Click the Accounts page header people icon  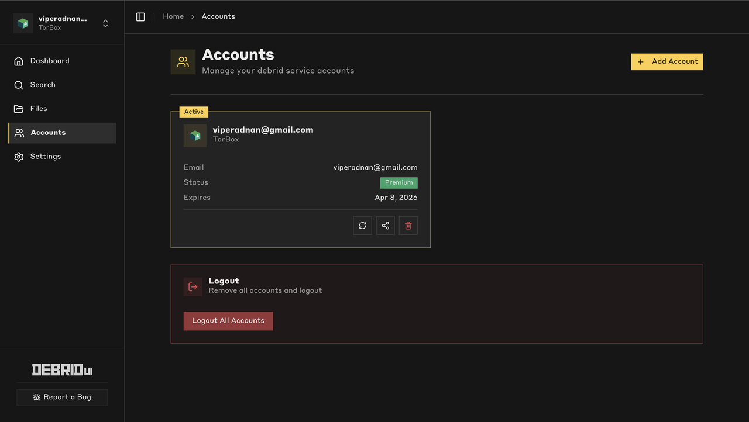(183, 62)
